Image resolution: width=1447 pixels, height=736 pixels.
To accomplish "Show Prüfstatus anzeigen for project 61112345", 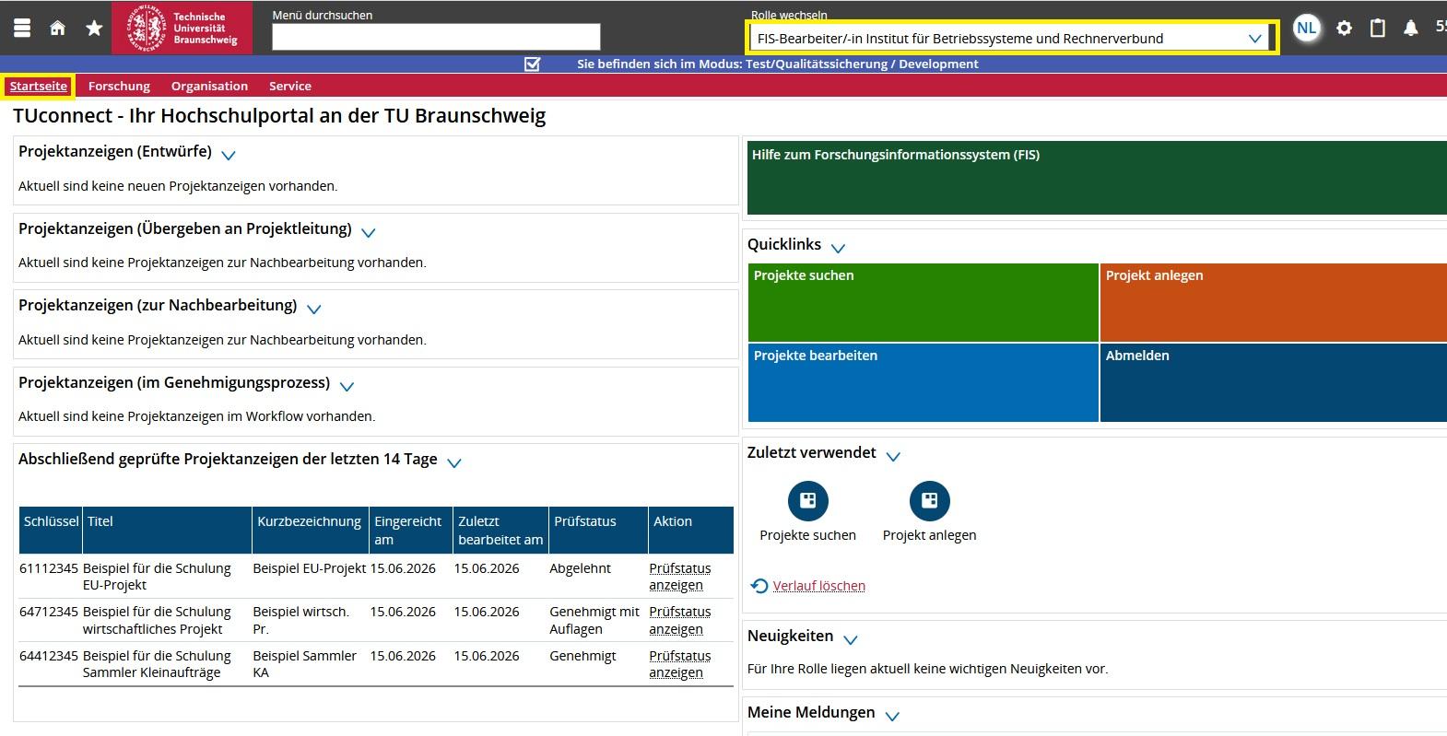I will [x=680, y=577].
